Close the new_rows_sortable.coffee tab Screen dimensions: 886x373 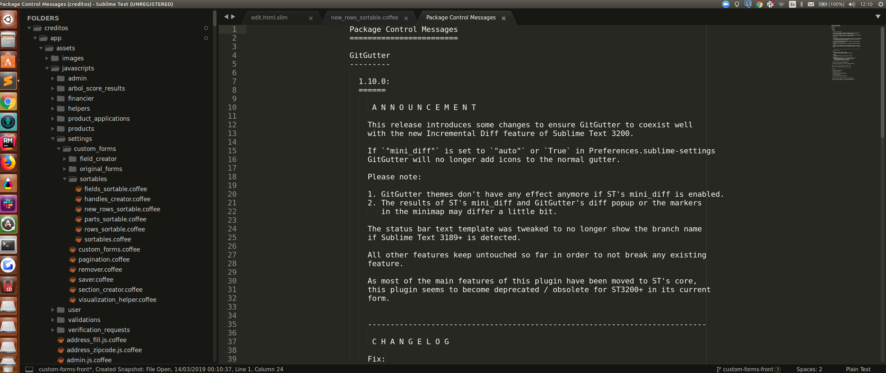(406, 18)
